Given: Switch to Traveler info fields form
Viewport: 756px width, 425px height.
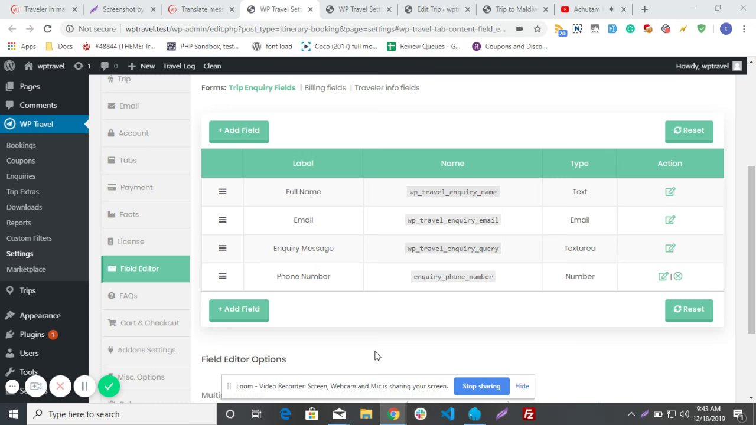Looking at the screenshot, I should 387,87.
